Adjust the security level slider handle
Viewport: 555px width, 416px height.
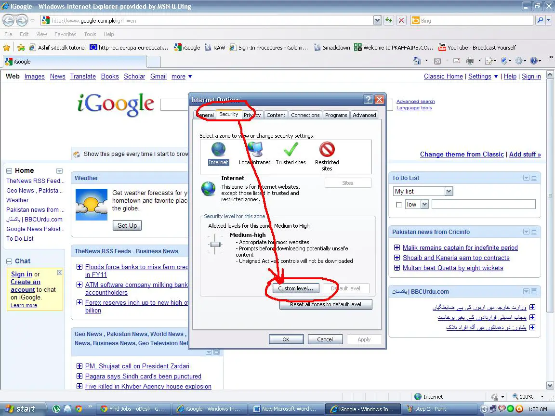pyautogui.click(x=215, y=244)
